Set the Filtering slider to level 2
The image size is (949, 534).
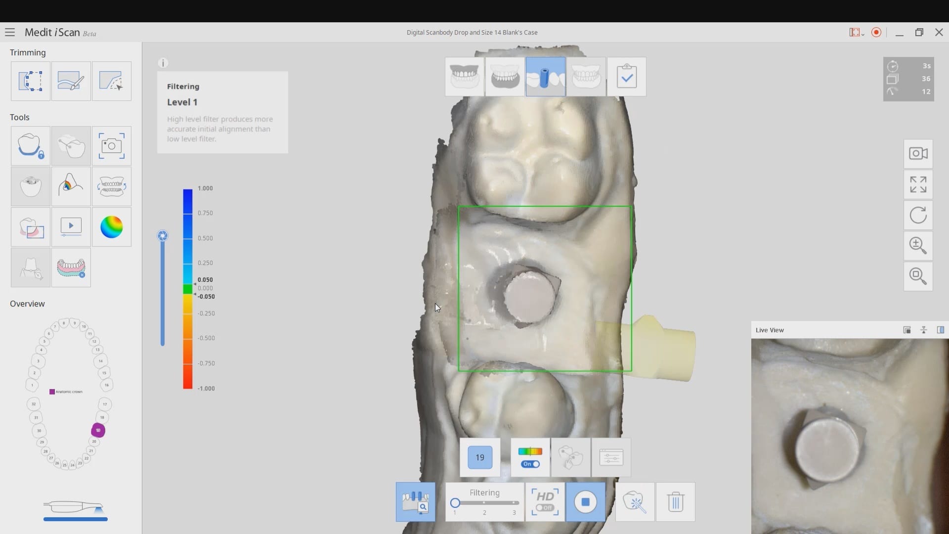(484, 503)
